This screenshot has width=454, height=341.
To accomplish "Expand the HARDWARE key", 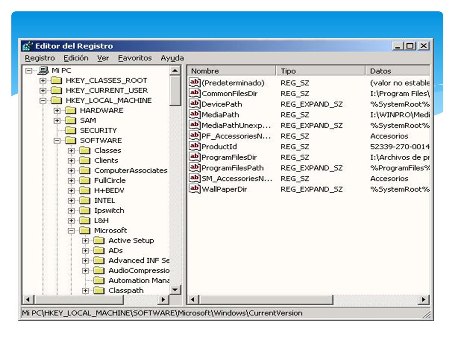I will pyautogui.click(x=57, y=110).
